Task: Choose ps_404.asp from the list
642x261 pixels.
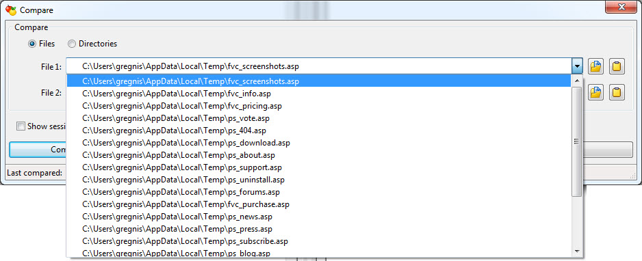Action: [x=319, y=130]
